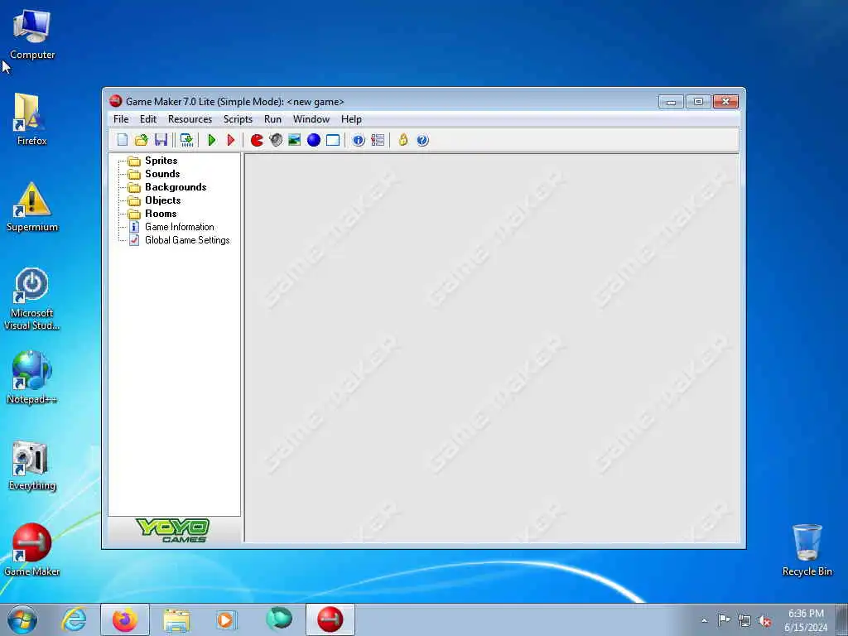Select the Backgrounds folder in the resource tree

click(x=176, y=187)
